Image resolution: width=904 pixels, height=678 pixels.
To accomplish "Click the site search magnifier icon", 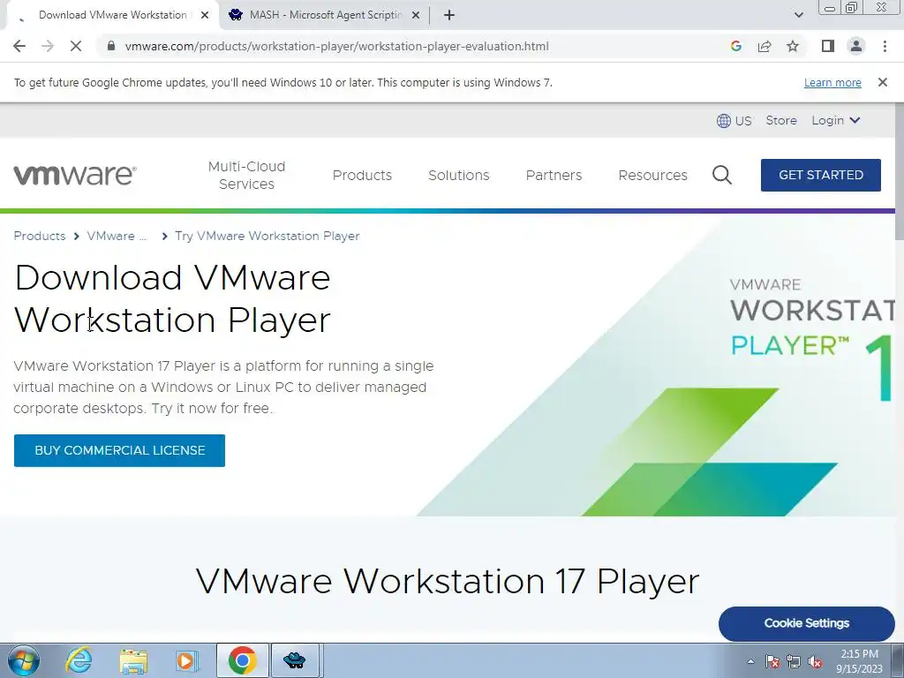I will (x=722, y=175).
